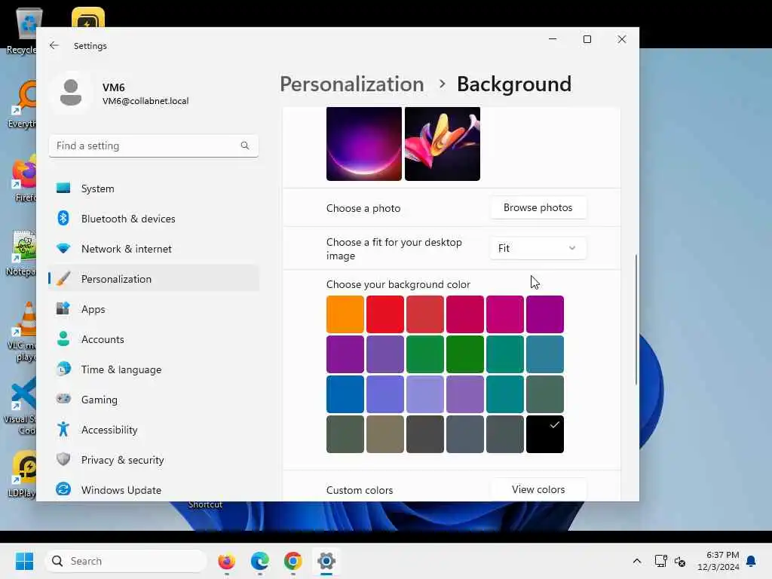772x579 pixels.
Task: Select the royal blue background color
Action: [345, 394]
